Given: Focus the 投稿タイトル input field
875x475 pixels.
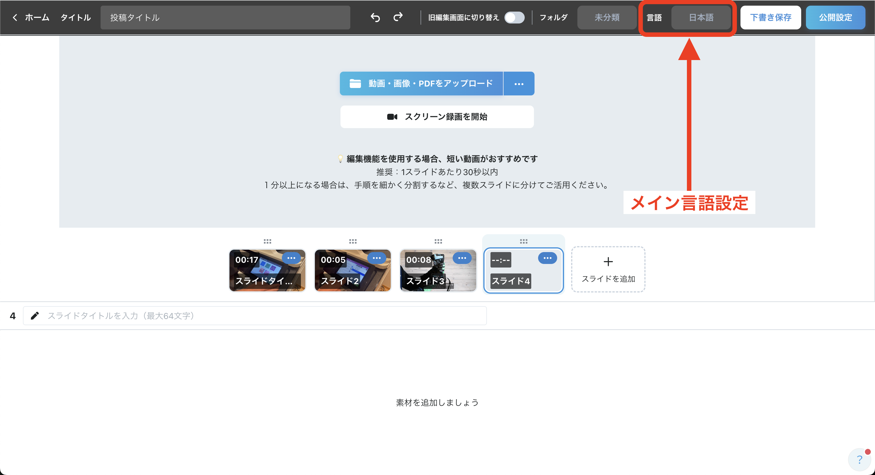Looking at the screenshot, I should pyautogui.click(x=225, y=17).
